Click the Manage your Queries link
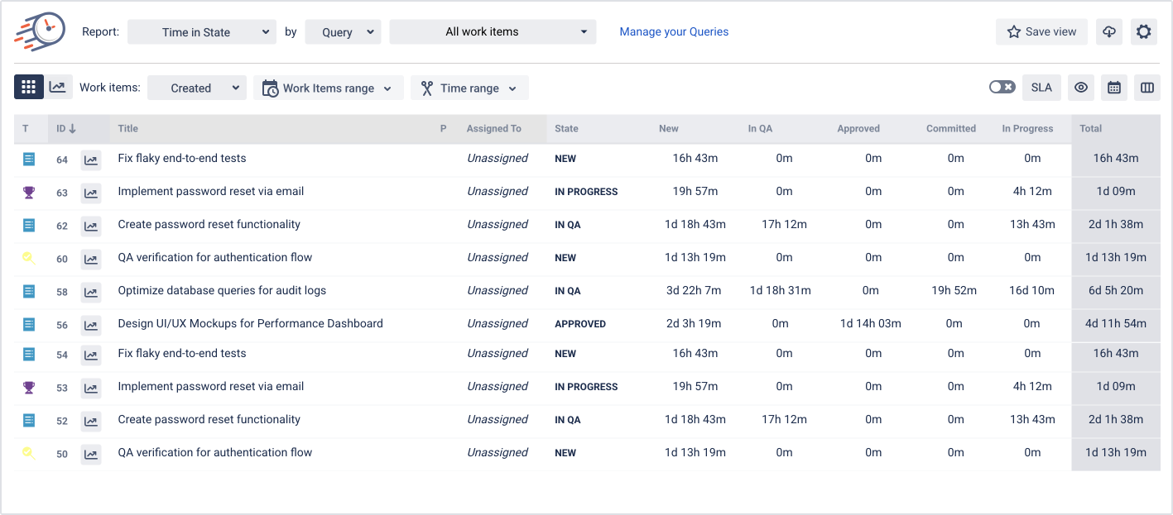This screenshot has height=515, width=1173. coord(674,32)
